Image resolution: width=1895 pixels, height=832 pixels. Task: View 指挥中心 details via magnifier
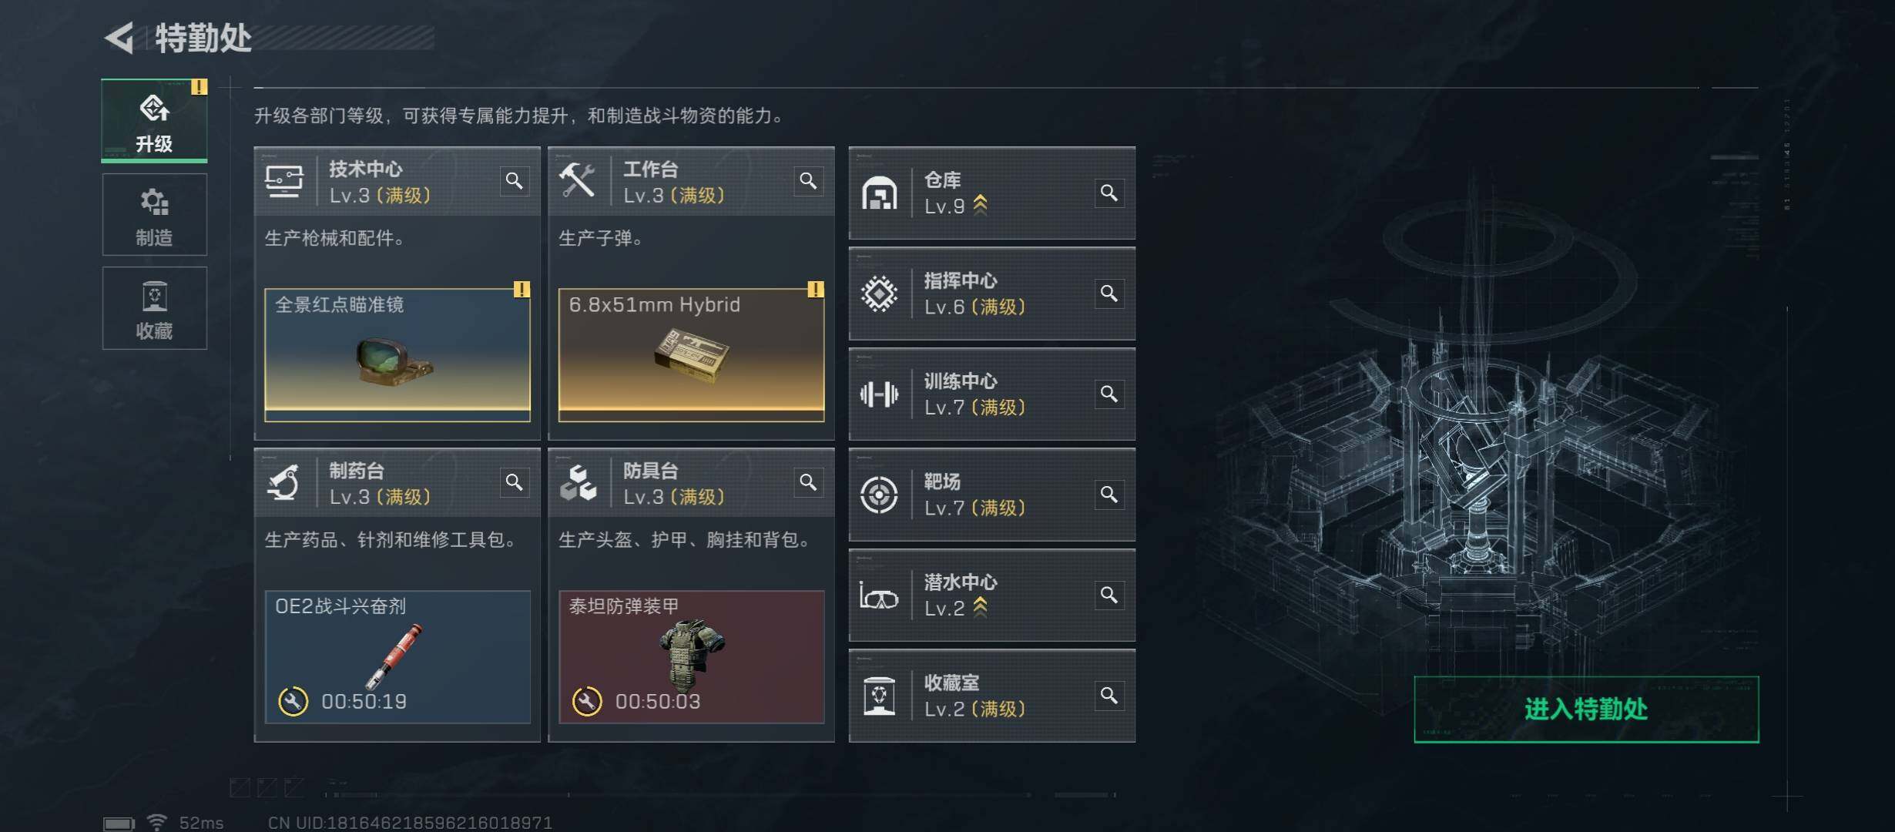(1109, 294)
